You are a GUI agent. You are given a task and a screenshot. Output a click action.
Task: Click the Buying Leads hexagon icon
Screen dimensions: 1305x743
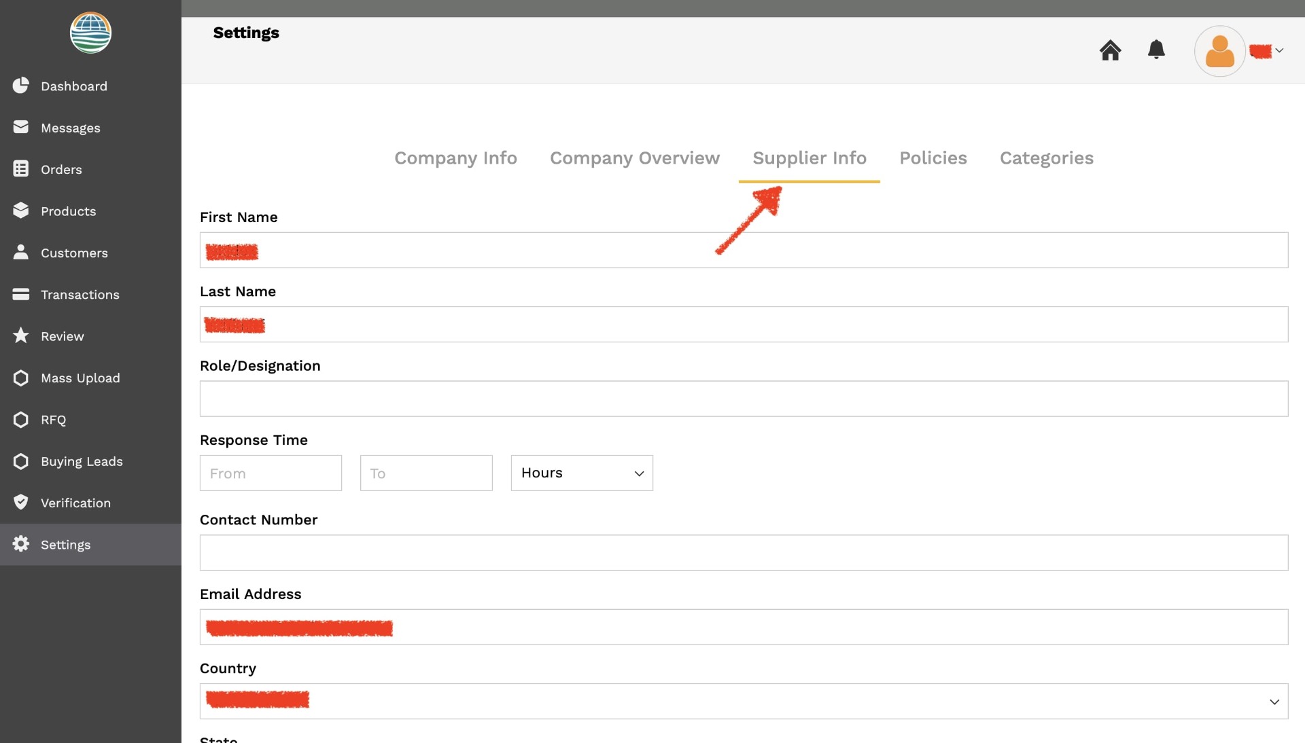pyautogui.click(x=21, y=461)
